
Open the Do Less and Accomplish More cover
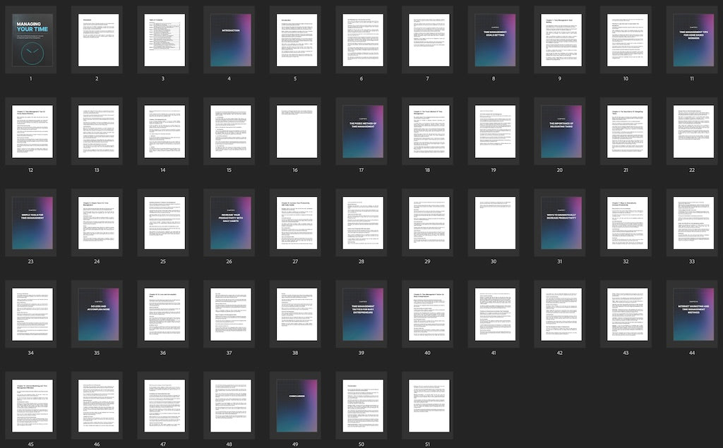(x=98, y=315)
